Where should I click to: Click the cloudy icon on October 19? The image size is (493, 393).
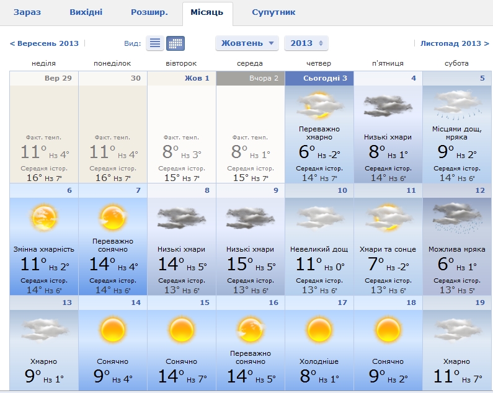(456, 330)
